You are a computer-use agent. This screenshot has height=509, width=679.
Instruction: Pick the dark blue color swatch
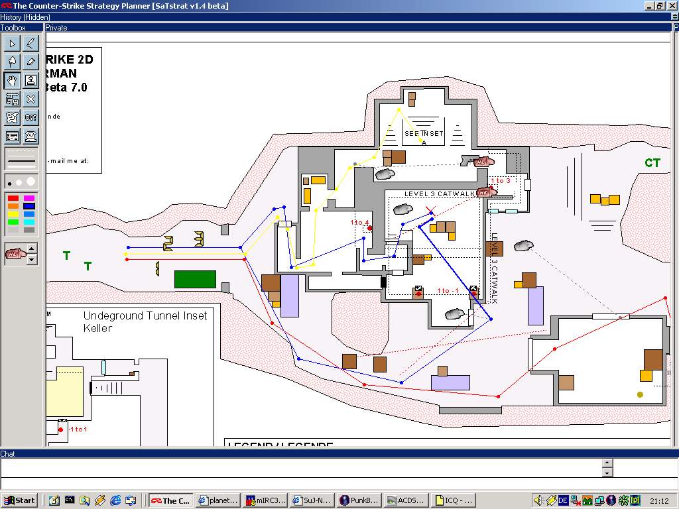click(29, 206)
